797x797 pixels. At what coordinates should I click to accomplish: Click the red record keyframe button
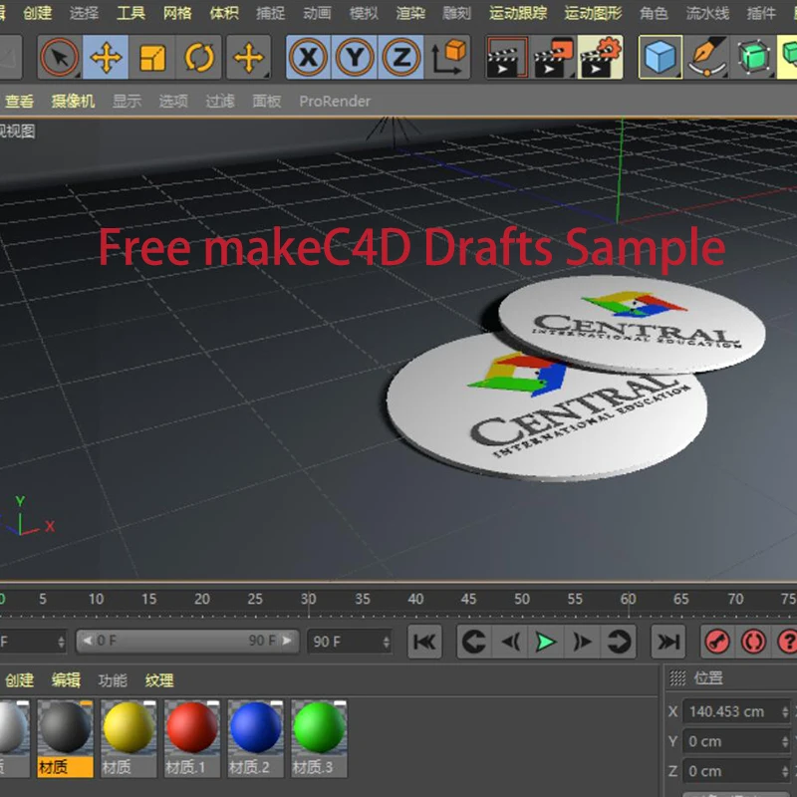(x=716, y=642)
